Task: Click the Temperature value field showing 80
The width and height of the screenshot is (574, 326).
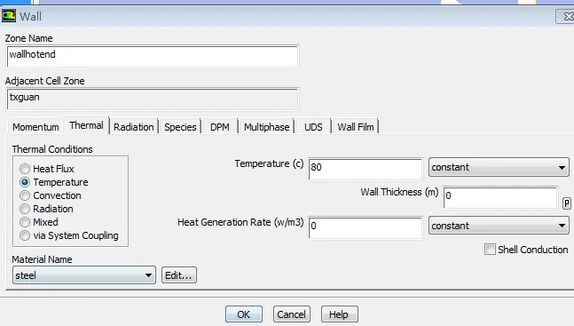Action: (366, 169)
